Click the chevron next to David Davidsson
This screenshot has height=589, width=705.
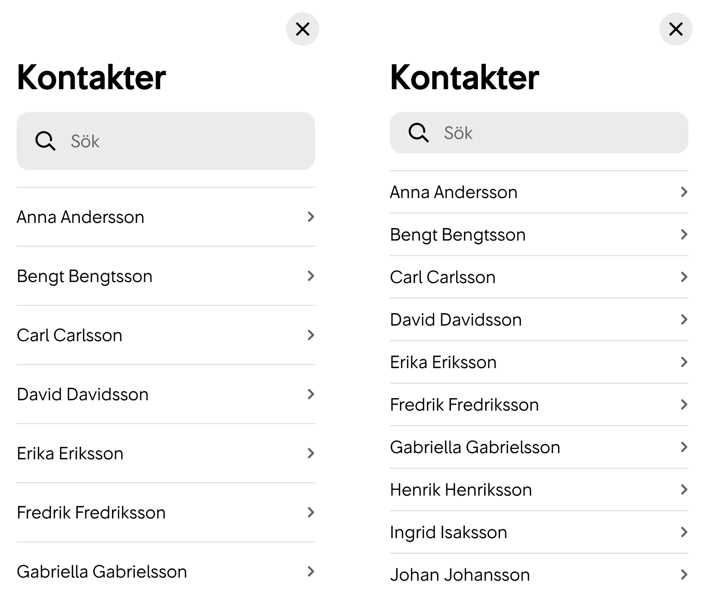pos(312,394)
